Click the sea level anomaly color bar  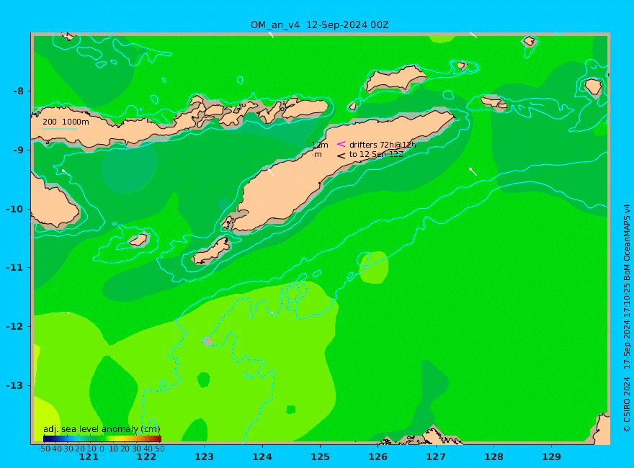pos(102,438)
